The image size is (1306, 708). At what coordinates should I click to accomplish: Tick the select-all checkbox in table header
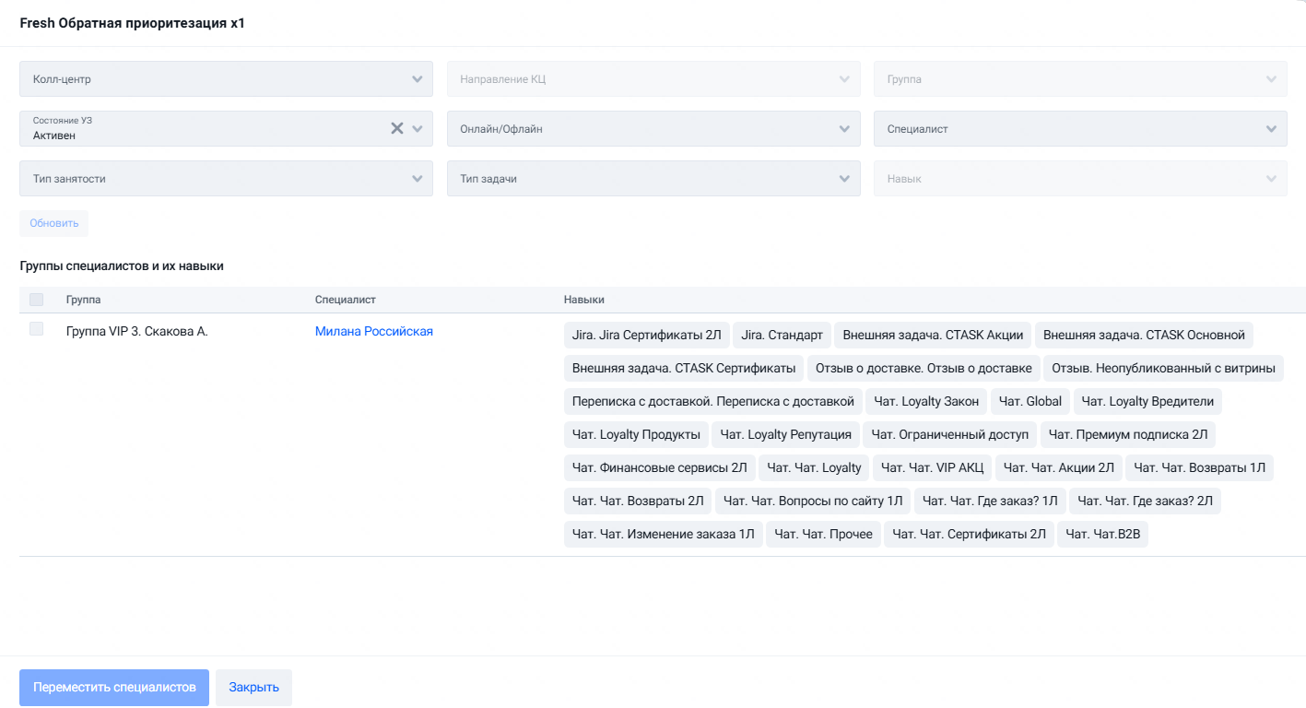[37, 300]
